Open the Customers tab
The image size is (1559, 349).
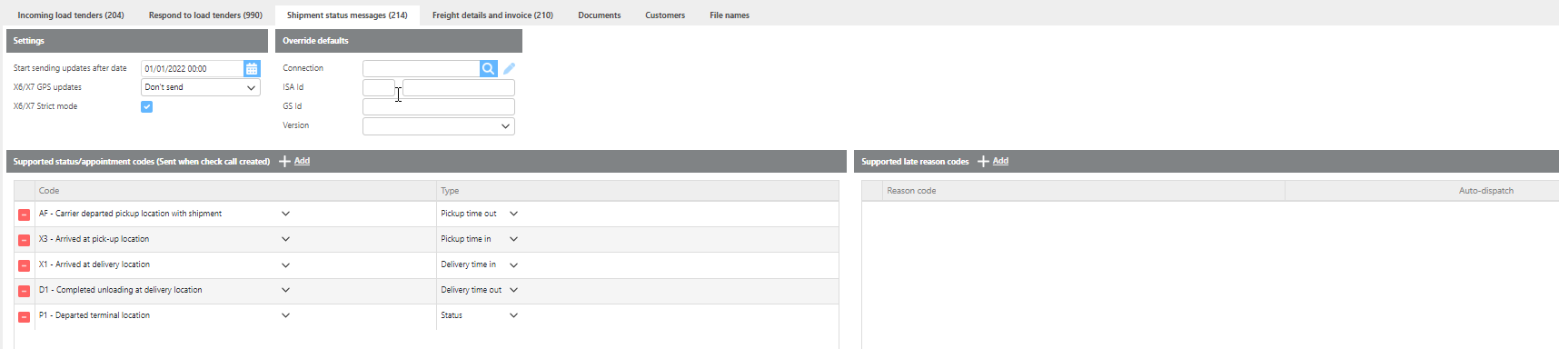pos(665,15)
